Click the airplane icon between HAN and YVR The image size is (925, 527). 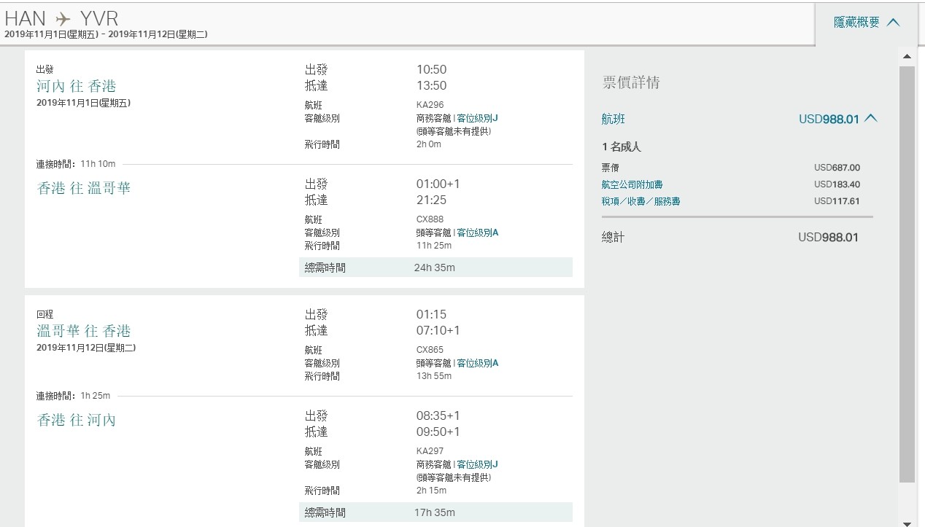63,19
